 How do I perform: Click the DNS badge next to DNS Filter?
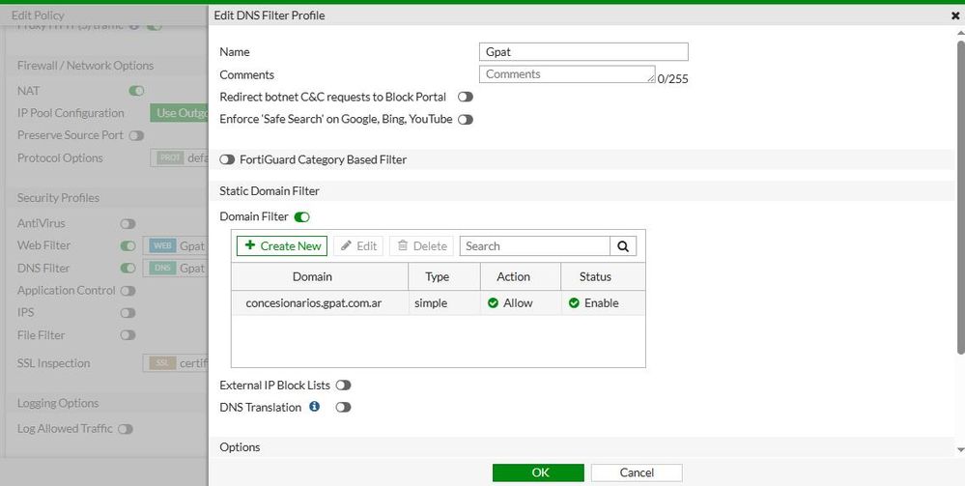tap(163, 269)
